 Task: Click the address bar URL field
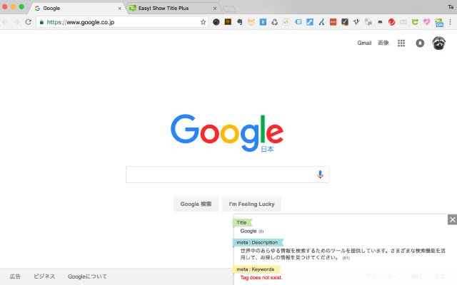(122, 22)
